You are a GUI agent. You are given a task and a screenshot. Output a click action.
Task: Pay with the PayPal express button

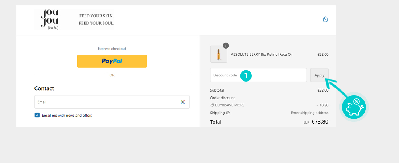112,61
